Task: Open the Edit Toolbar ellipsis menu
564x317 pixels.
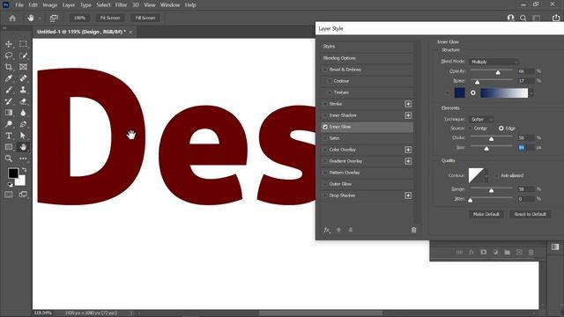Action: point(23,158)
